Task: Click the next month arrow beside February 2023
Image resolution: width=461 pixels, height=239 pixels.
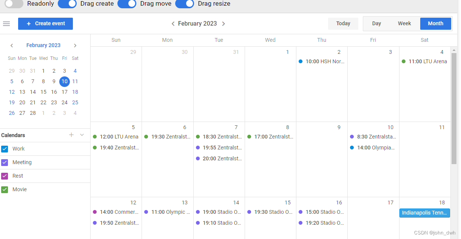Action: (x=224, y=23)
